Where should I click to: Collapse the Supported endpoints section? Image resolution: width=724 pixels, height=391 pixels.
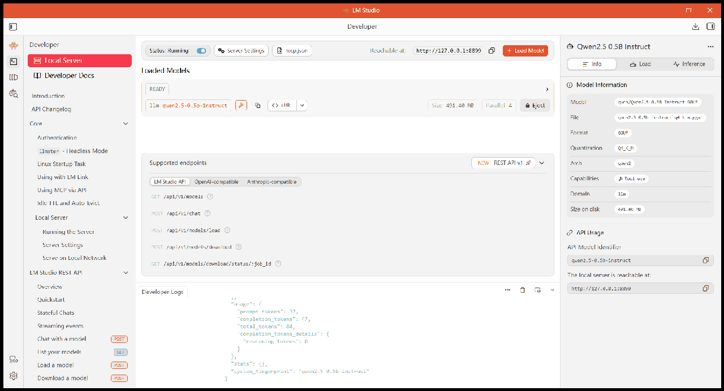542,163
